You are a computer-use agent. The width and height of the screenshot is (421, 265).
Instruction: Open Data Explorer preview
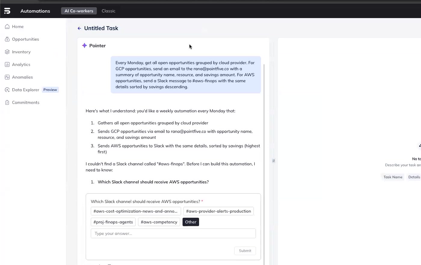(x=26, y=90)
